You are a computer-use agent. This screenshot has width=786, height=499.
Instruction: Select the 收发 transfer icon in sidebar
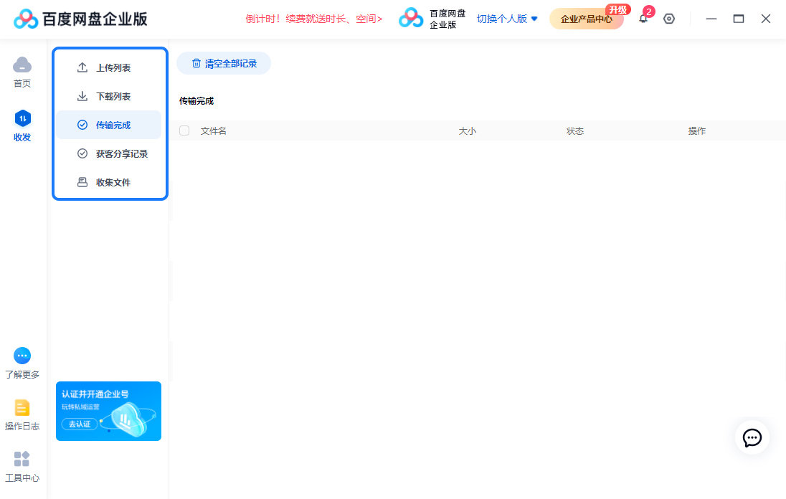[x=22, y=119]
